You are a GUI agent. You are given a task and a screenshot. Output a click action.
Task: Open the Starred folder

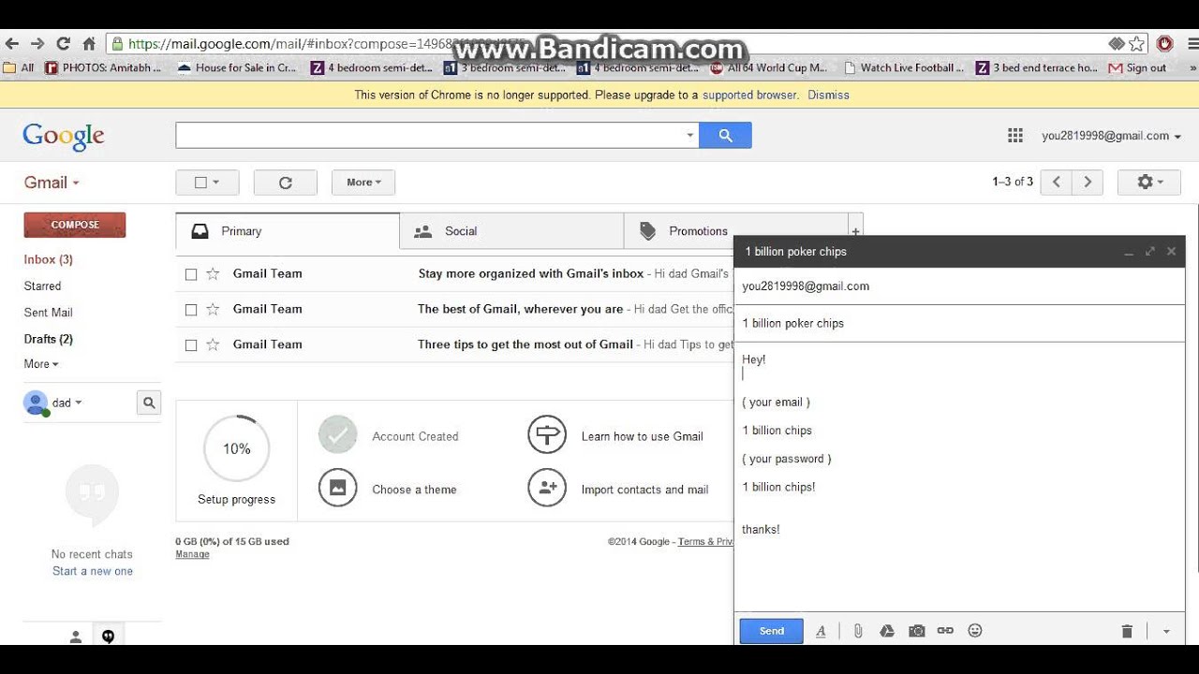pyautogui.click(x=42, y=286)
